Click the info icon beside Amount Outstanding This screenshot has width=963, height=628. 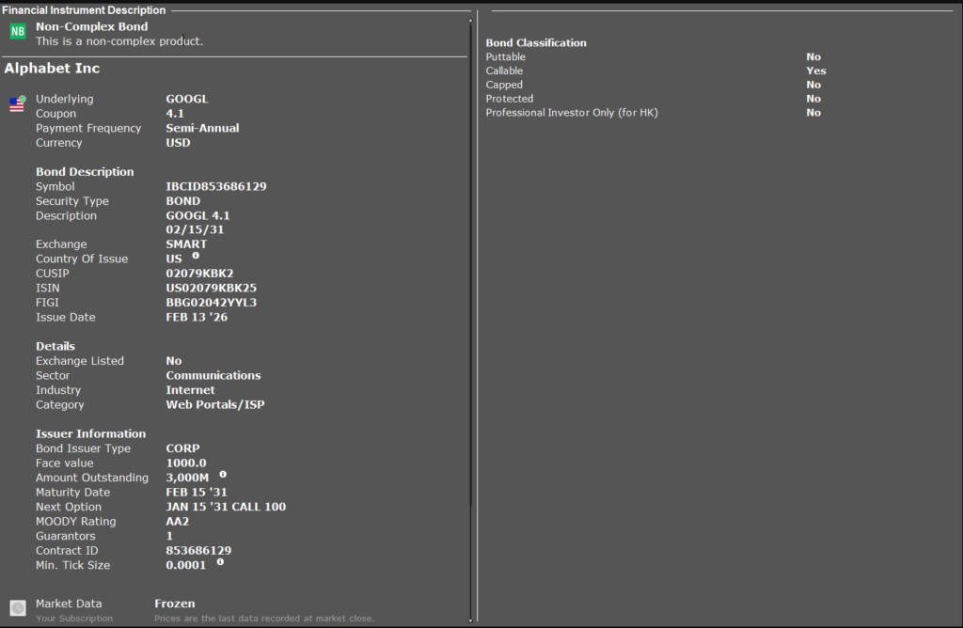coord(223,474)
